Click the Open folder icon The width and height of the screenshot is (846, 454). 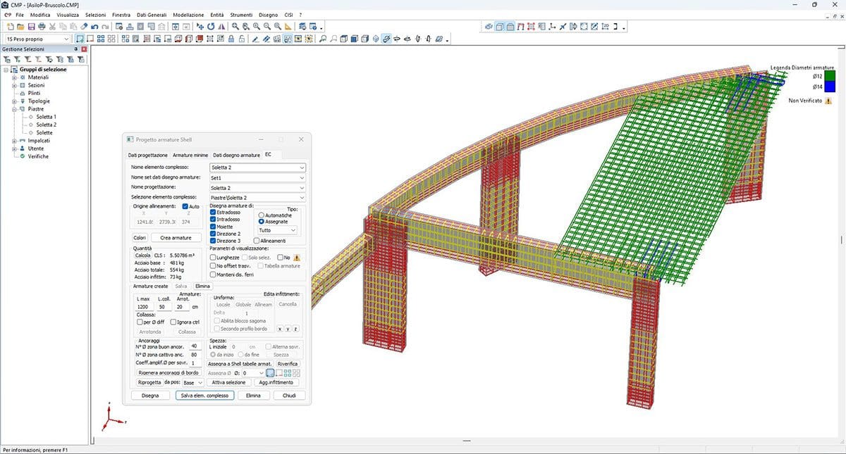(x=20, y=26)
